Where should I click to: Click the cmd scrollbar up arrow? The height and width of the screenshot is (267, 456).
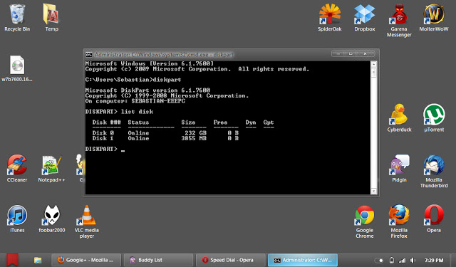[373, 65]
